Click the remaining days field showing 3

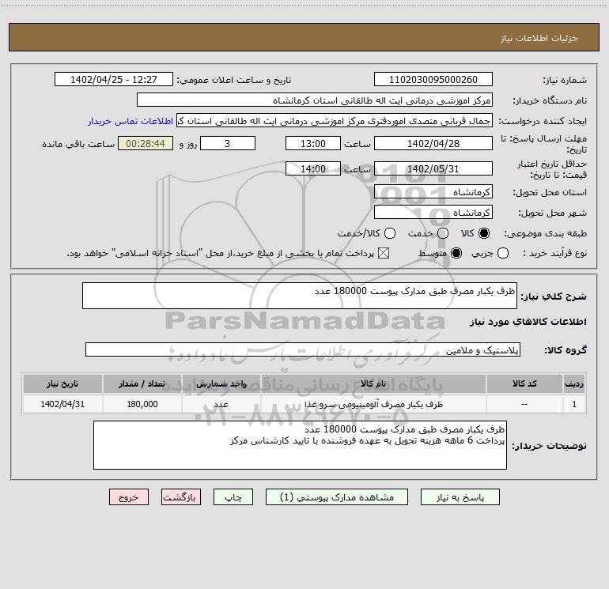[x=228, y=144]
